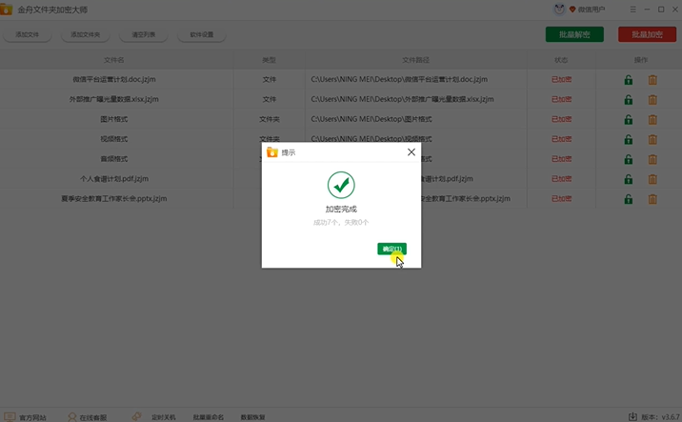Click the red 批量加密 button
The width and height of the screenshot is (682, 422).
647,34
